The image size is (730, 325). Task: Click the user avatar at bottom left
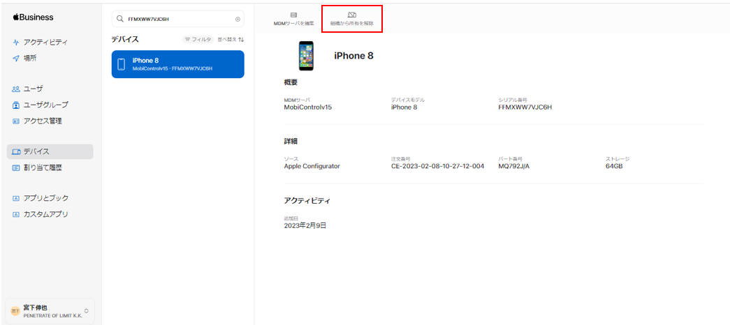point(15,310)
